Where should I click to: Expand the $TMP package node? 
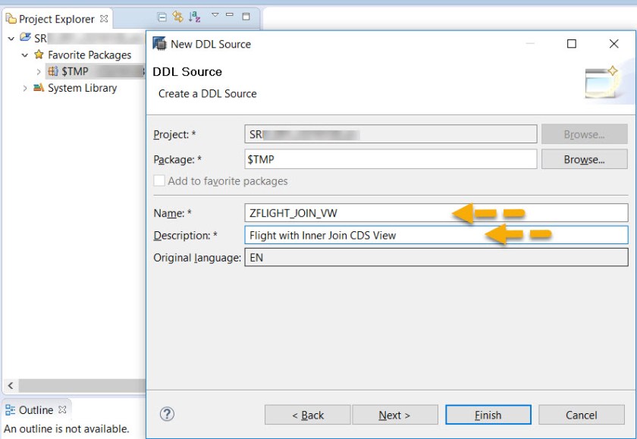click(39, 72)
